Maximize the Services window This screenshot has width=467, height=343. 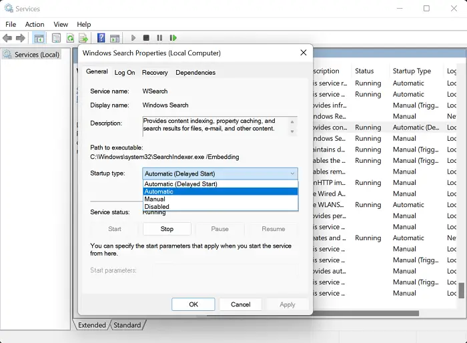point(426,9)
